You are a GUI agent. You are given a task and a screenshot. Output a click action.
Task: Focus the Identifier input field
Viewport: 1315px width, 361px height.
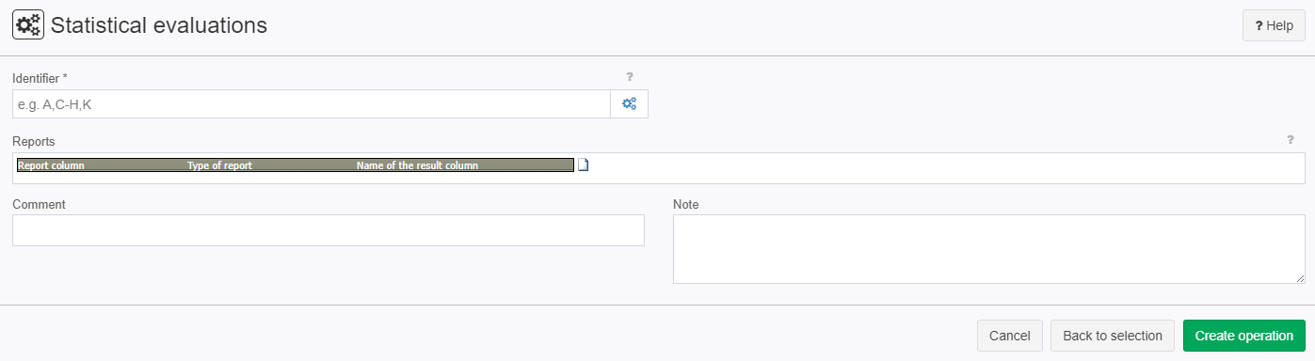coord(312,104)
